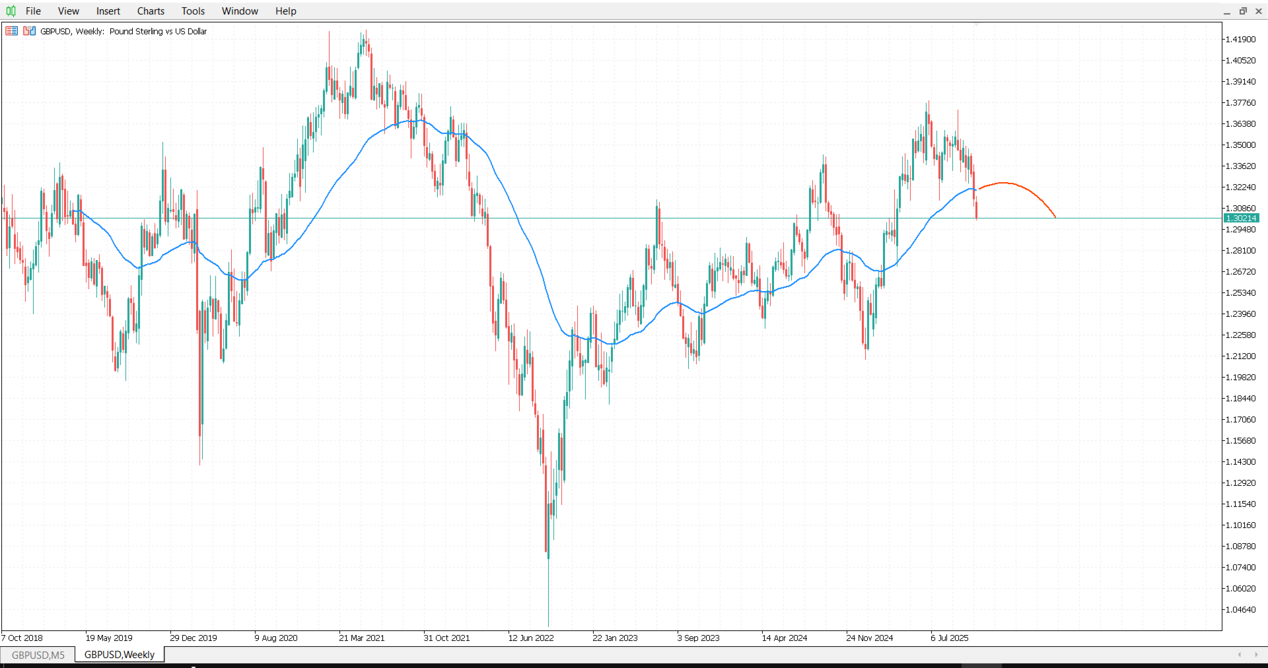The height and width of the screenshot is (668, 1268).
Task: Open the Tools menu
Action: click(x=193, y=11)
